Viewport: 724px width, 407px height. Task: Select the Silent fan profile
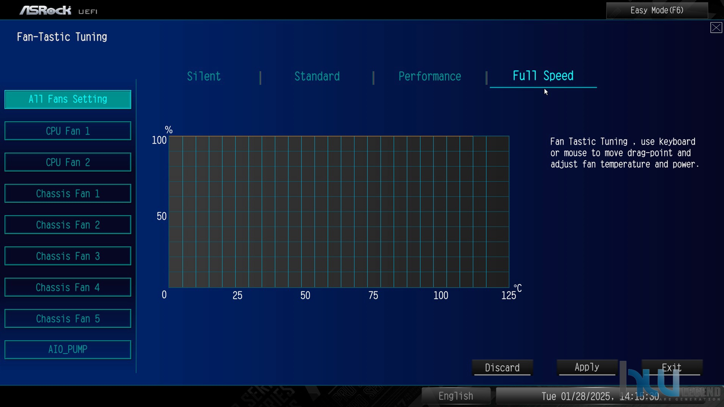(204, 77)
